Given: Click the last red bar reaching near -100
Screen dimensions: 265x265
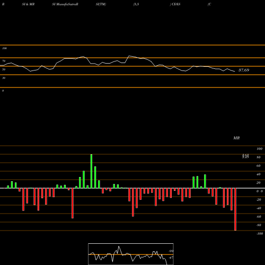Looking at the screenshot, I should [x=235, y=209].
